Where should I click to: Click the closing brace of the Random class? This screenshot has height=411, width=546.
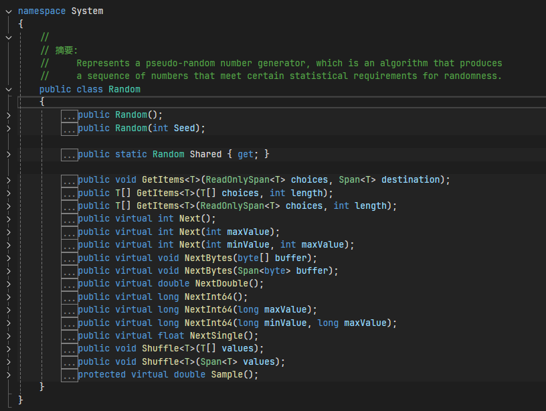[42, 386]
